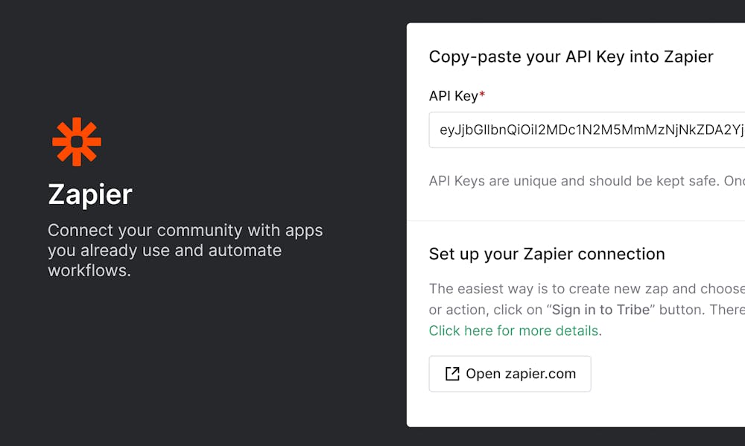This screenshot has height=446, width=745.
Task: Click the orange Zapier asterisk logo
Action: click(77, 141)
